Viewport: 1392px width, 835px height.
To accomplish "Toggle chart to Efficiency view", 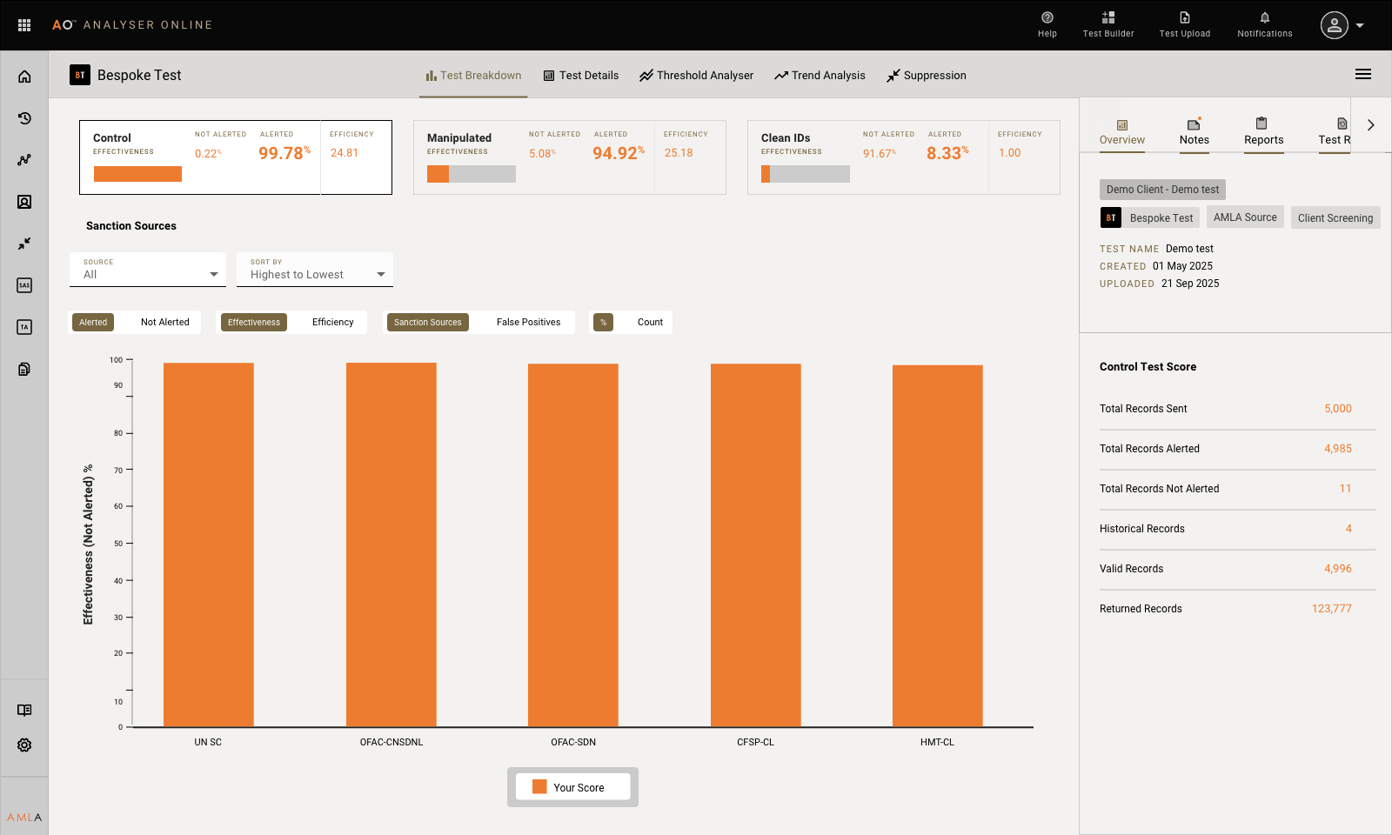I will point(332,323).
